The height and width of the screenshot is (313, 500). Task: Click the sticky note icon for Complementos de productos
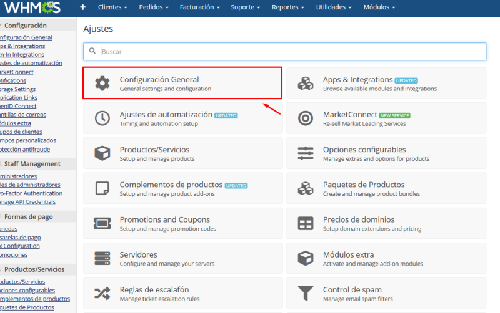[102, 188]
